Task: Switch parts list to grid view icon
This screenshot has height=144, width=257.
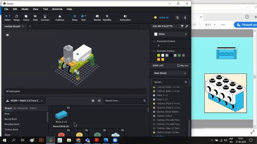Action: click(99, 101)
